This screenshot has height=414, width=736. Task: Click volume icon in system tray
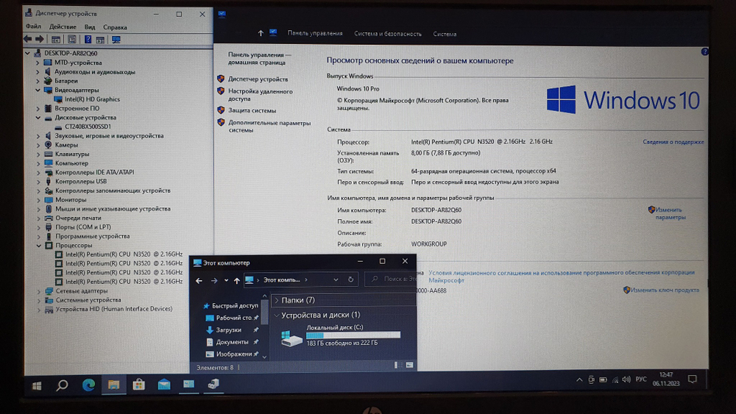[x=626, y=379]
